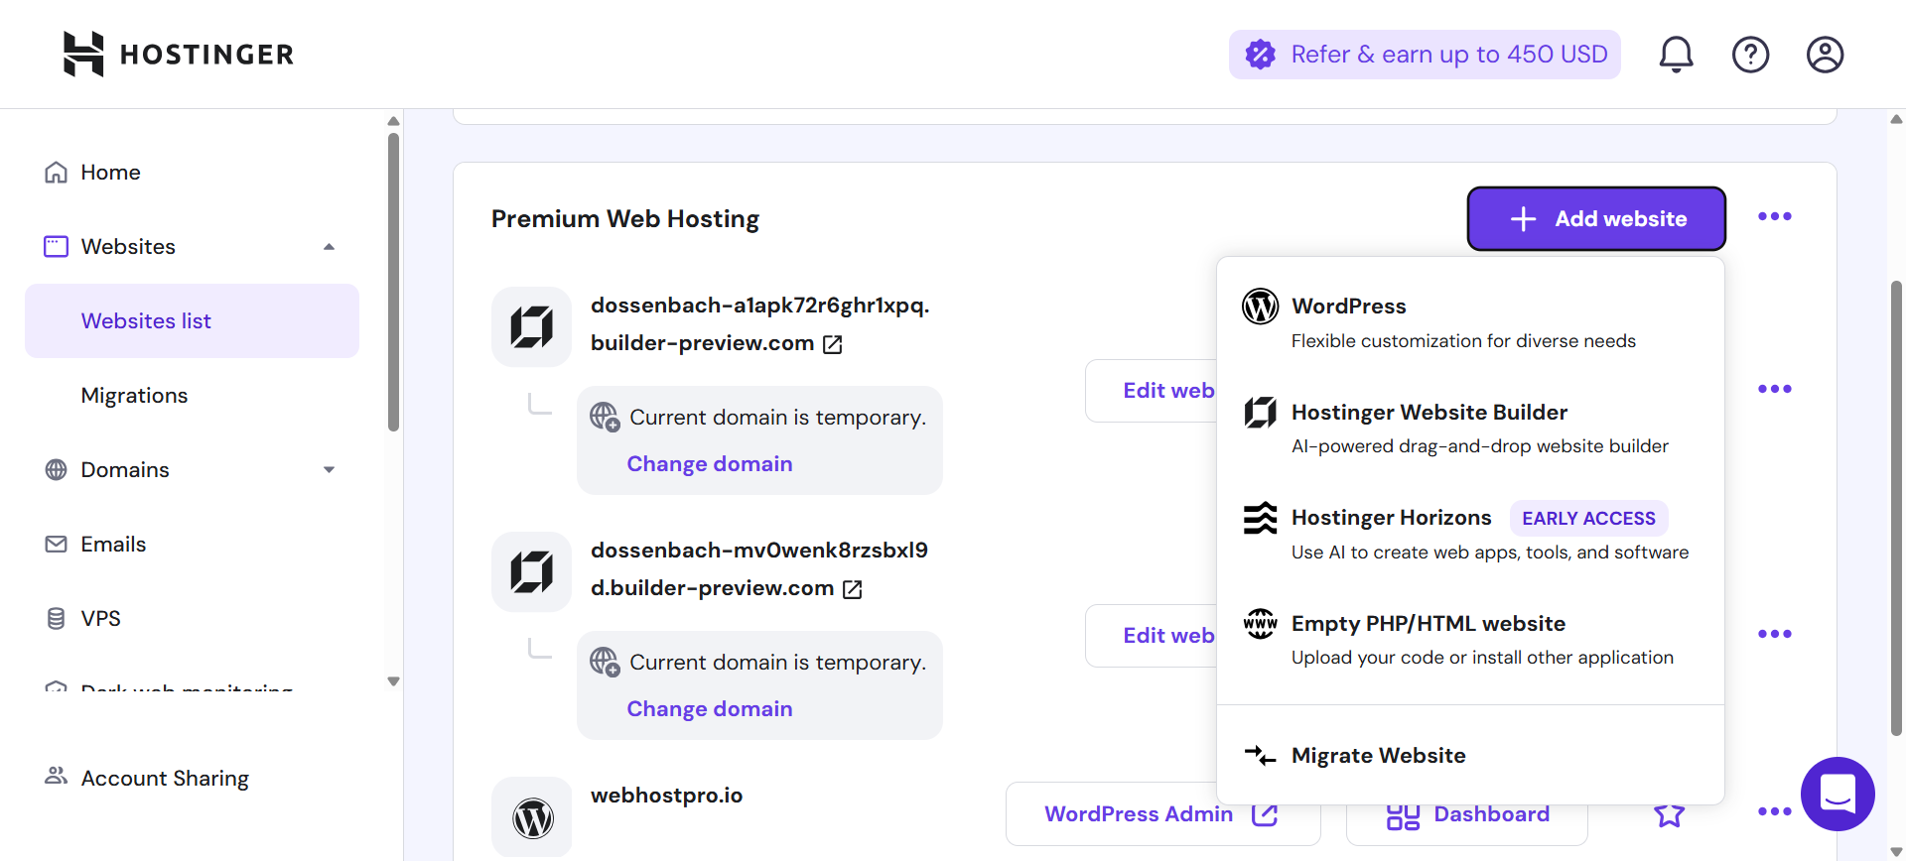1906x861 pixels.
Task: Click the www globe icon
Action: pyautogui.click(x=1261, y=624)
